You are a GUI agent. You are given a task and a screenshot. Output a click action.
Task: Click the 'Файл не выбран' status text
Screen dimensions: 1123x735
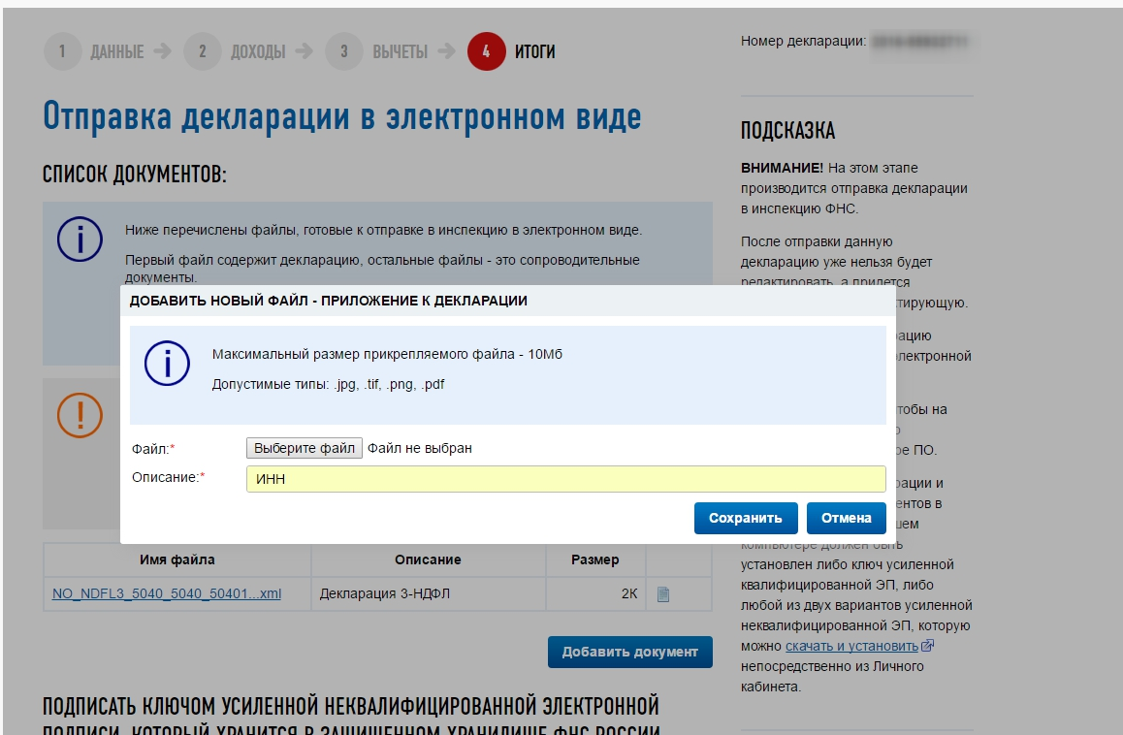point(420,448)
